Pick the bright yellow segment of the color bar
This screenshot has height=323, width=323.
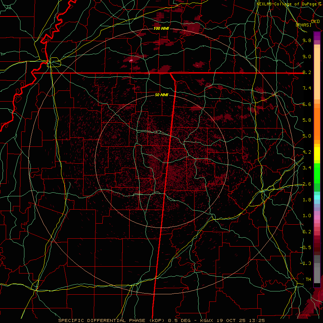click(317, 154)
